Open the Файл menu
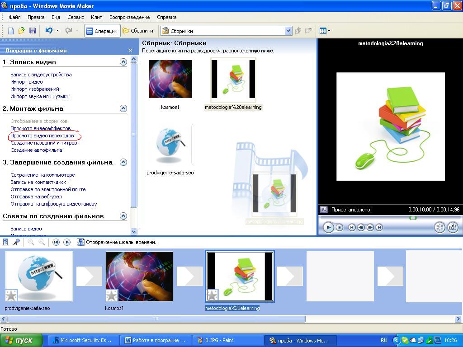The width and height of the screenshot is (463, 347). pos(14,17)
